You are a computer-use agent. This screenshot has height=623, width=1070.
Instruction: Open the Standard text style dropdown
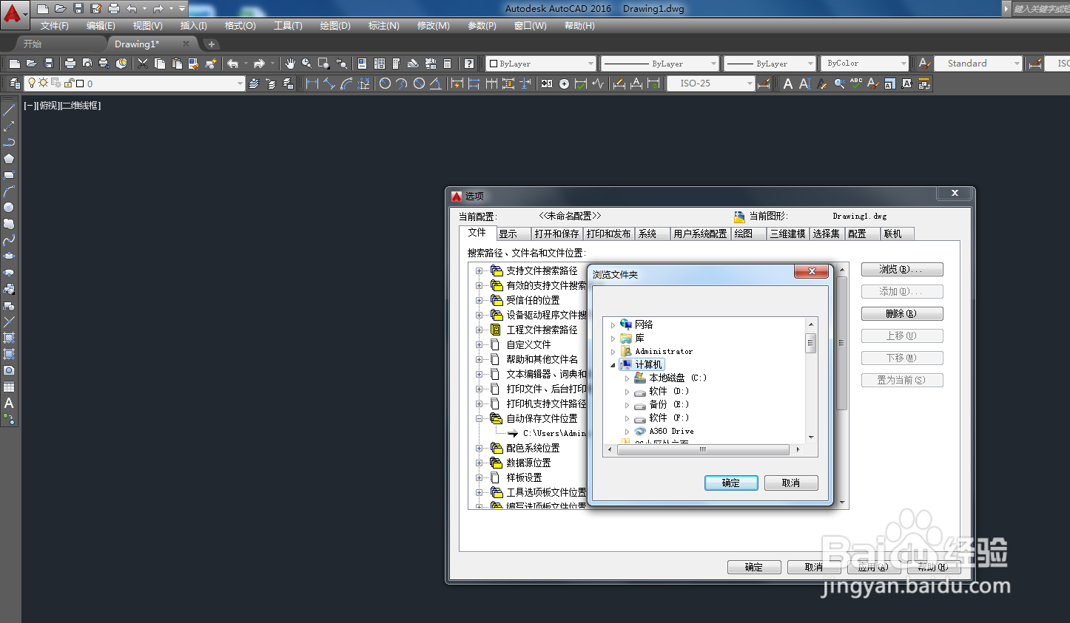1017,64
